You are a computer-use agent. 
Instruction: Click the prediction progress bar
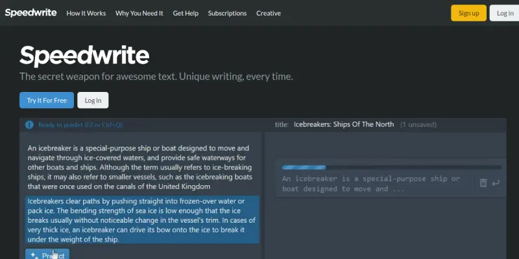pyautogui.click(x=392, y=168)
